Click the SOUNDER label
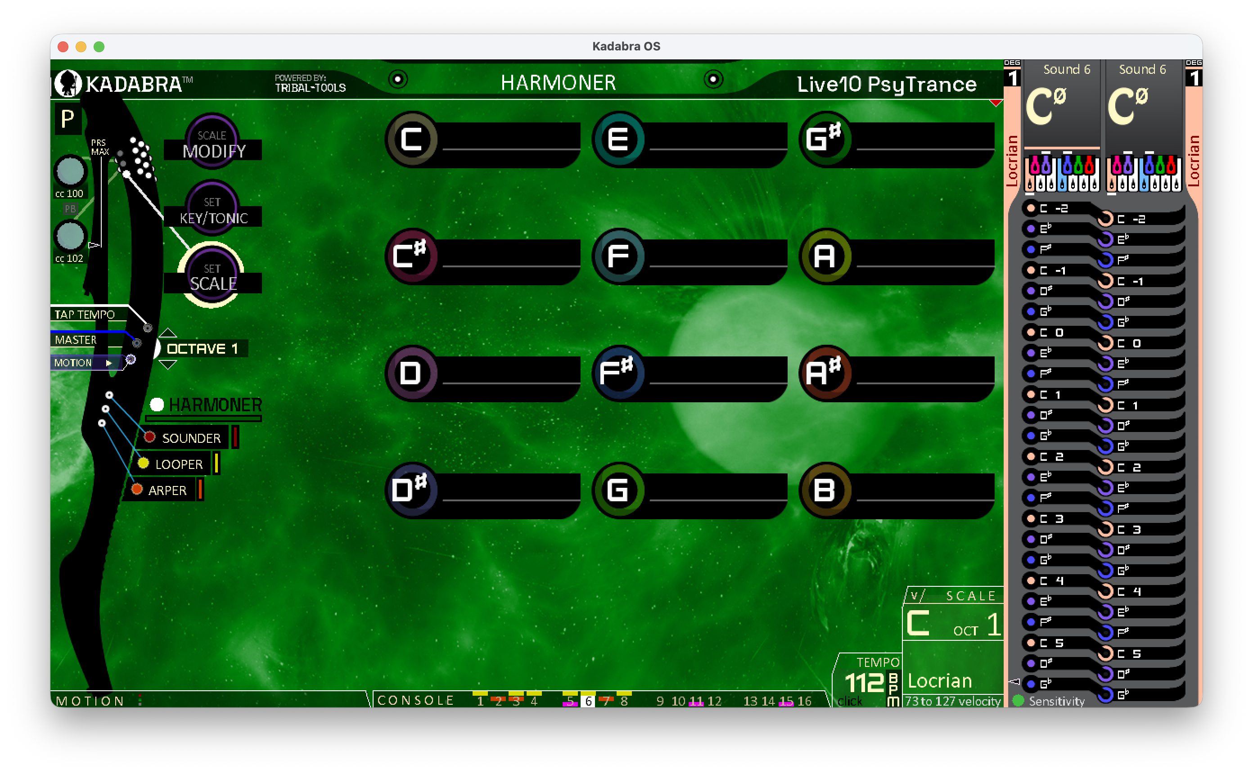 point(191,438)
